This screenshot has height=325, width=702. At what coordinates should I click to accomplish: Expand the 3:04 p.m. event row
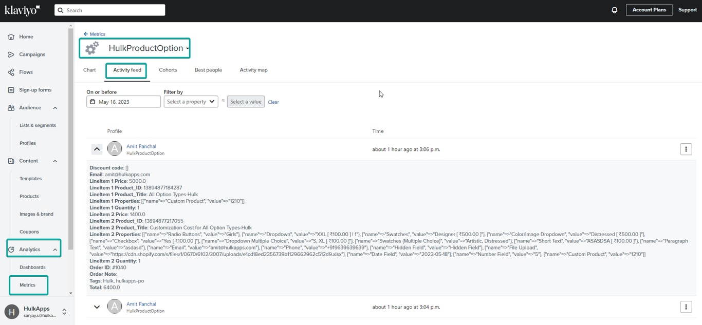tap(97, 307)
